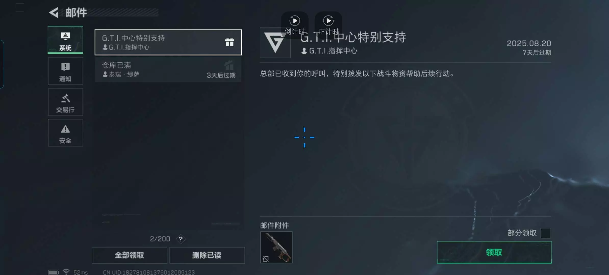Claim all attachments with 全部领取

coord(129,255)
